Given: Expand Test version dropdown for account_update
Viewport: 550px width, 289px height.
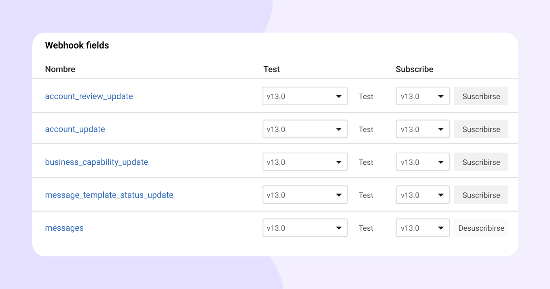Looking at the screenshot, I should click(305, 129).
